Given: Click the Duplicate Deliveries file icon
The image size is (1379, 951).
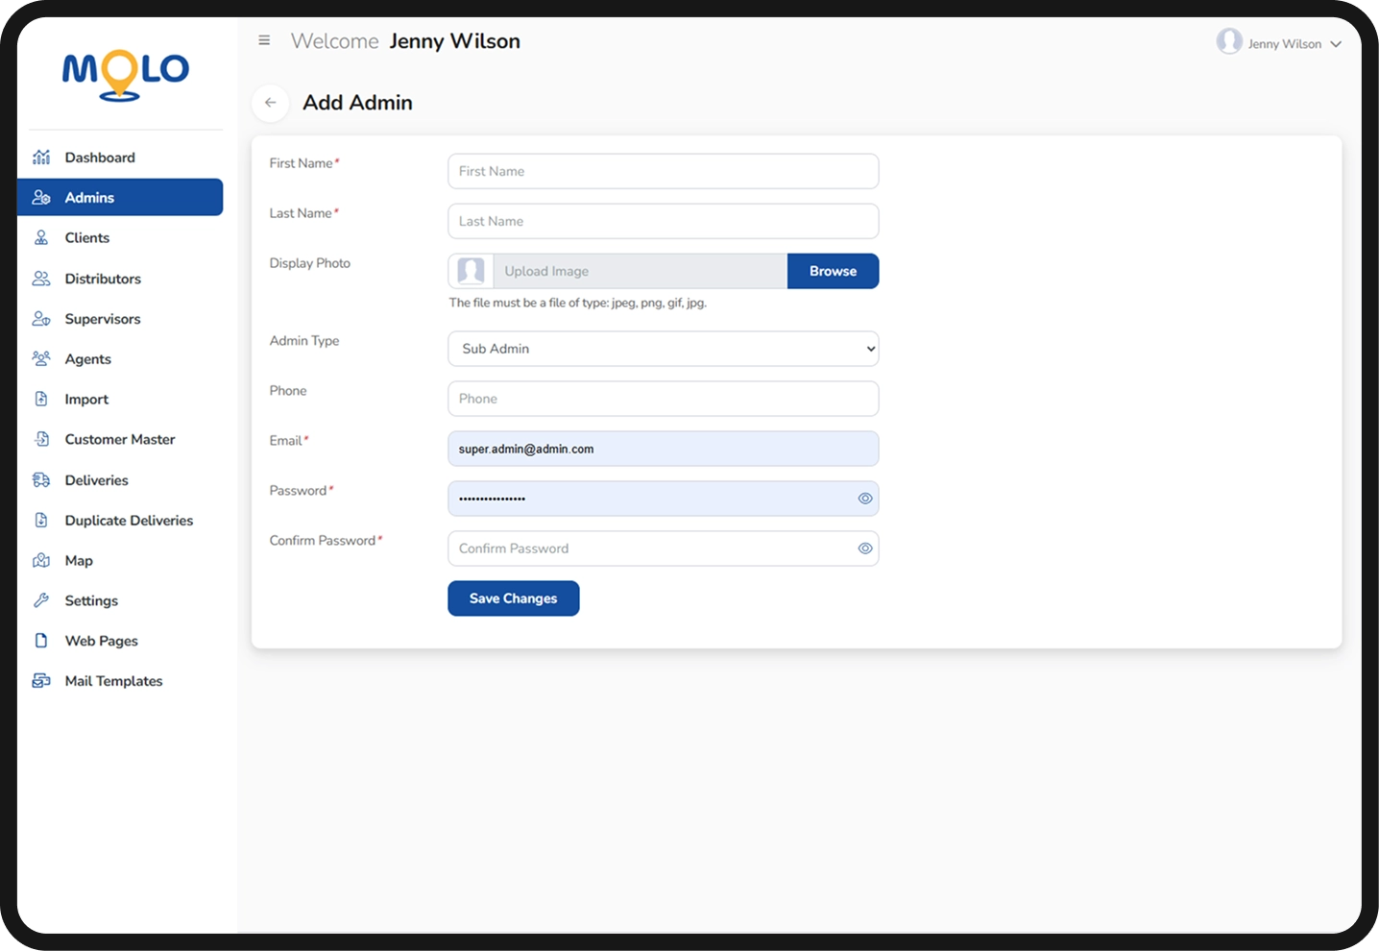Looking at the screenshot, I should pyautogui.click(x=41, y=520).
